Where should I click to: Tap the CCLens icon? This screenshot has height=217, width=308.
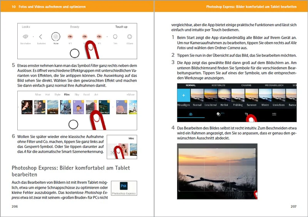click(x=129, y=37)
